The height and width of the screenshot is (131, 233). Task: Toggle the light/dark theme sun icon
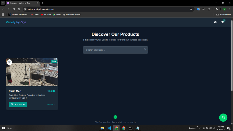215,22
